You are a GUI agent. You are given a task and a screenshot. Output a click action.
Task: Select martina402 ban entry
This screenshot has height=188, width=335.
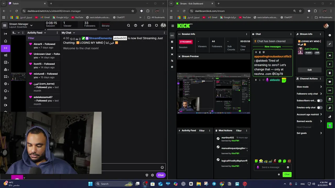(x=232, y=139)
